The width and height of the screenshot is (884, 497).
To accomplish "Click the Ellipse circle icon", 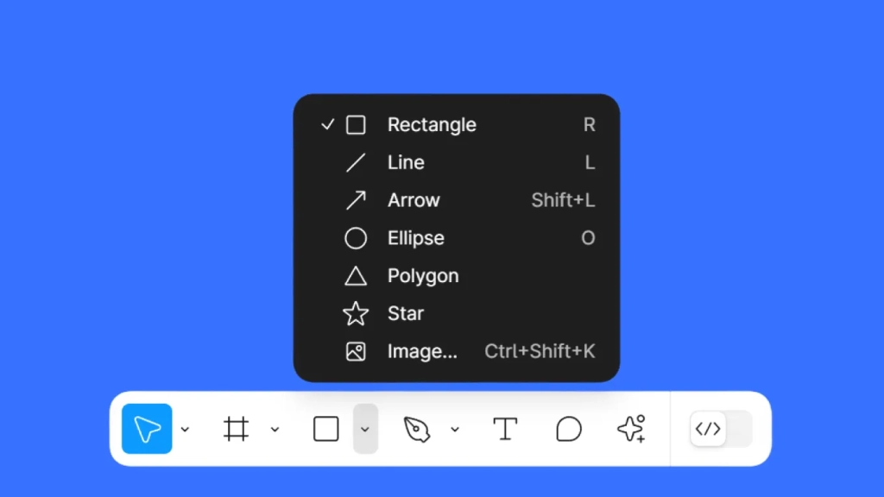I will (x=356, y=238).
